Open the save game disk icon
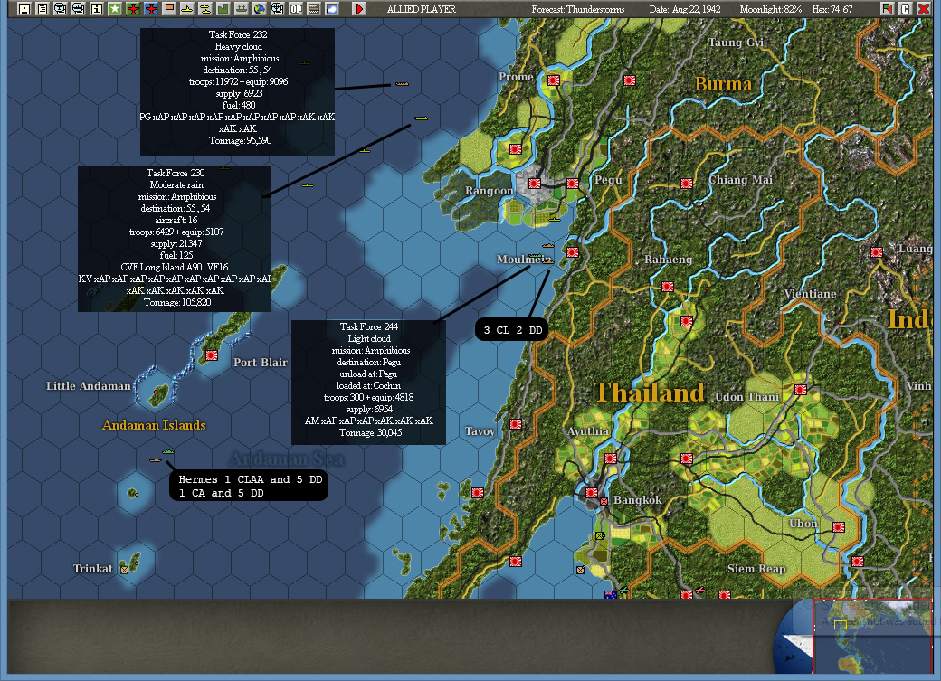Screen dimensions: 941x681 tap(24, 9)
